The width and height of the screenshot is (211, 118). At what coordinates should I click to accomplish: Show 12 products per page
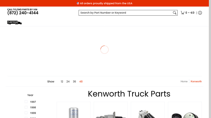tap(62, 82)
